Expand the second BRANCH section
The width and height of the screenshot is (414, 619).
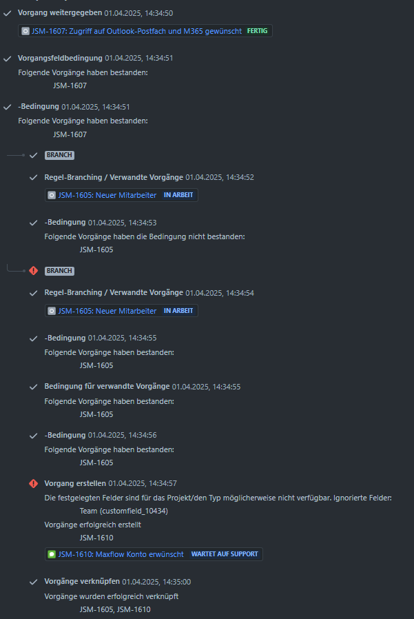coord(59,271)
